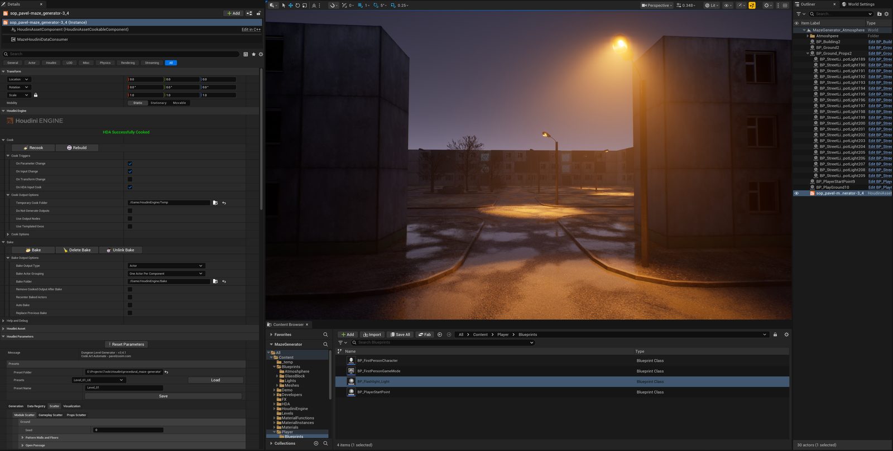Switch to the Data Registry parameters tab
The width and height of the screenshot is (893, 451).
pos(36,406)
